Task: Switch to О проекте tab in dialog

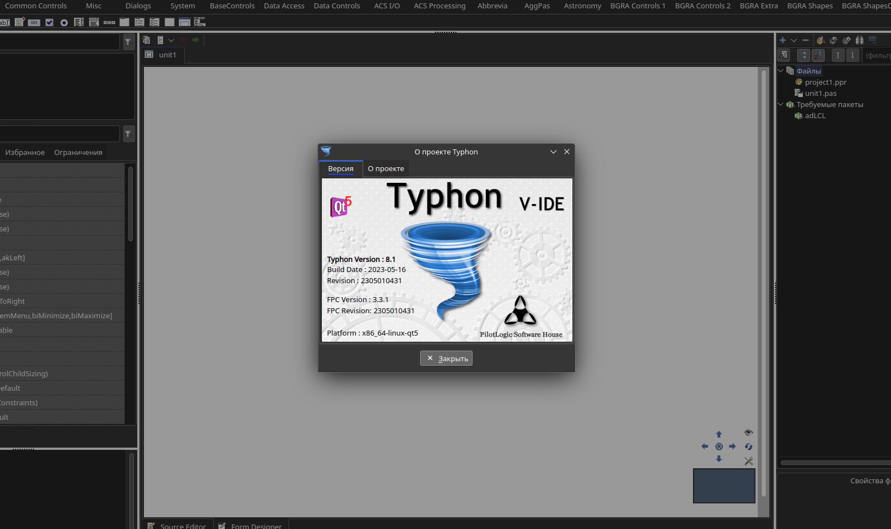Action: 386,168
